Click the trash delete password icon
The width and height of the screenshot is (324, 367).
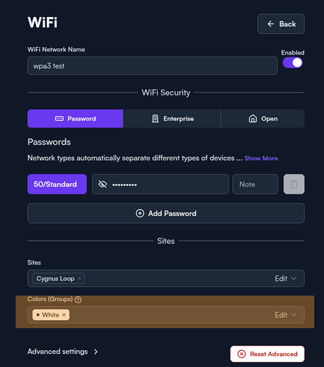[x=294, y=184]
